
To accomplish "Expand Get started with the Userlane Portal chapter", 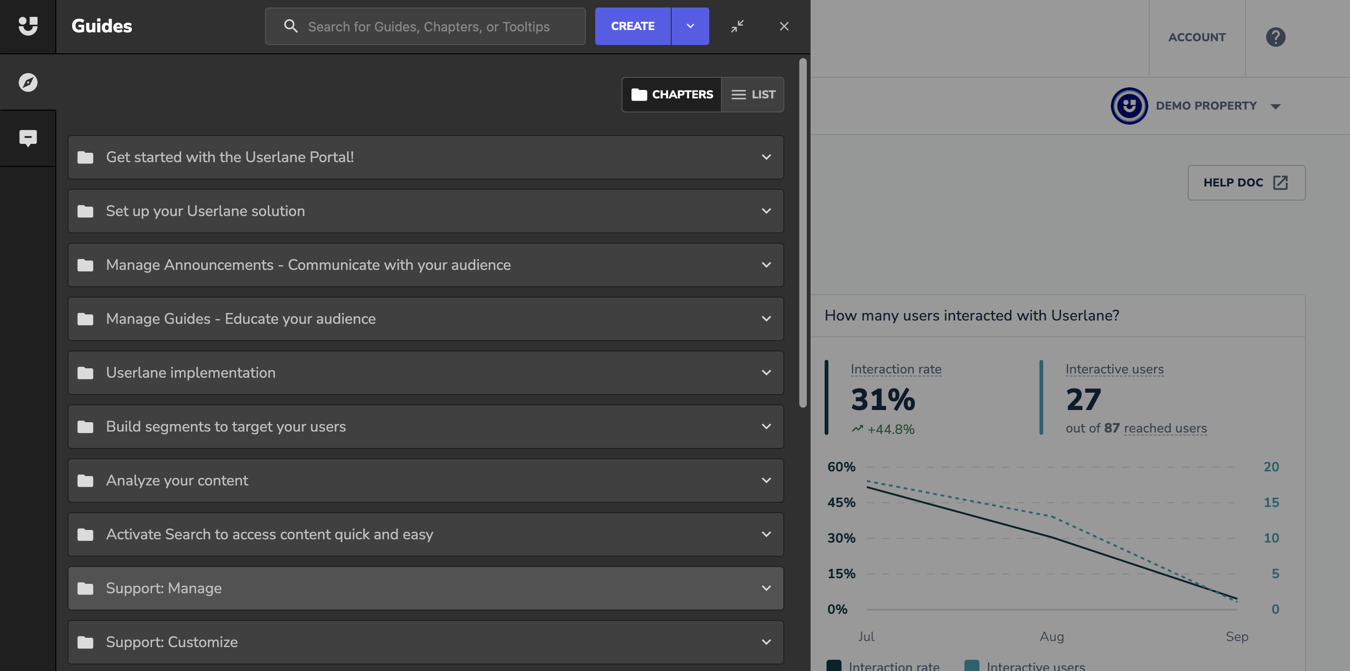I will [x=766, y=157].
